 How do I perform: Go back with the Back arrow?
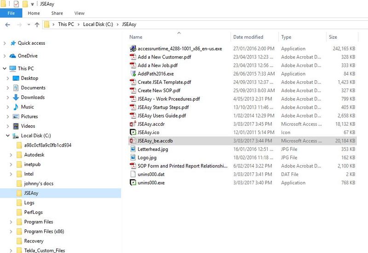click(x=7, y=25)
